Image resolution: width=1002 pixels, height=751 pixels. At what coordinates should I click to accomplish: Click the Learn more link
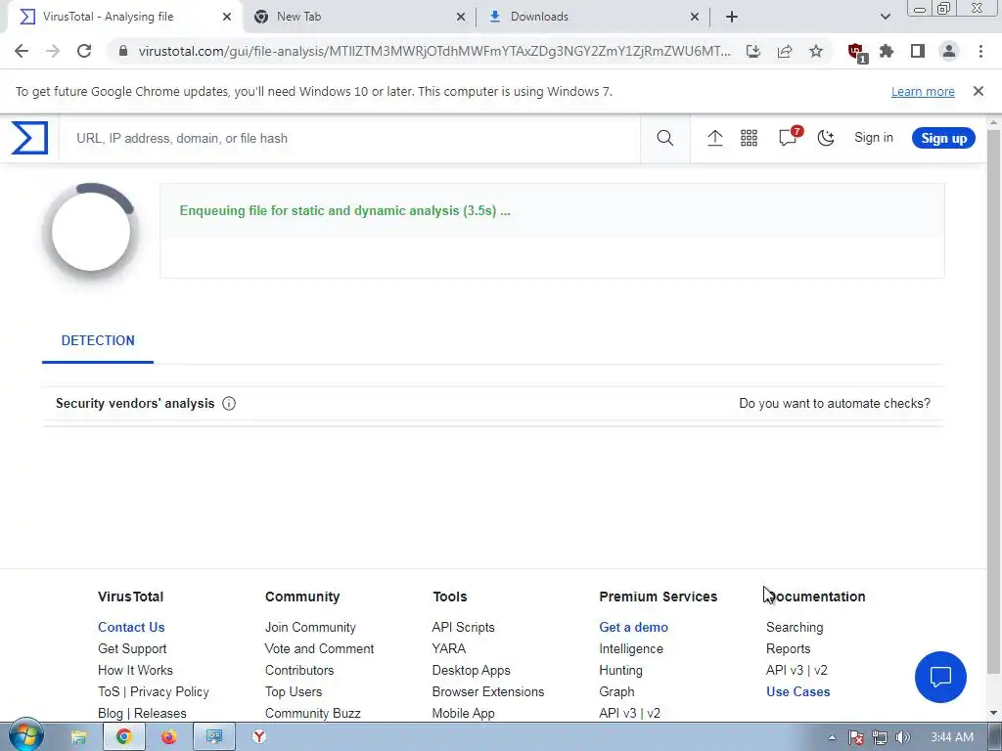coord(923,91)
